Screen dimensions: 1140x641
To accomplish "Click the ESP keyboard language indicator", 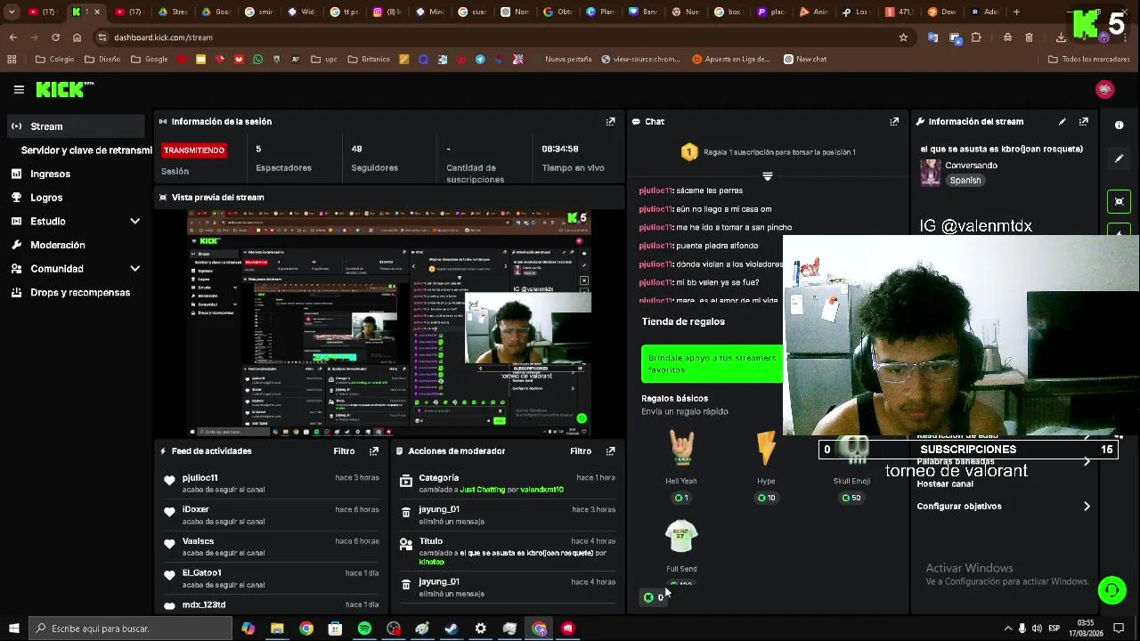I will (x=1055, y=629).
